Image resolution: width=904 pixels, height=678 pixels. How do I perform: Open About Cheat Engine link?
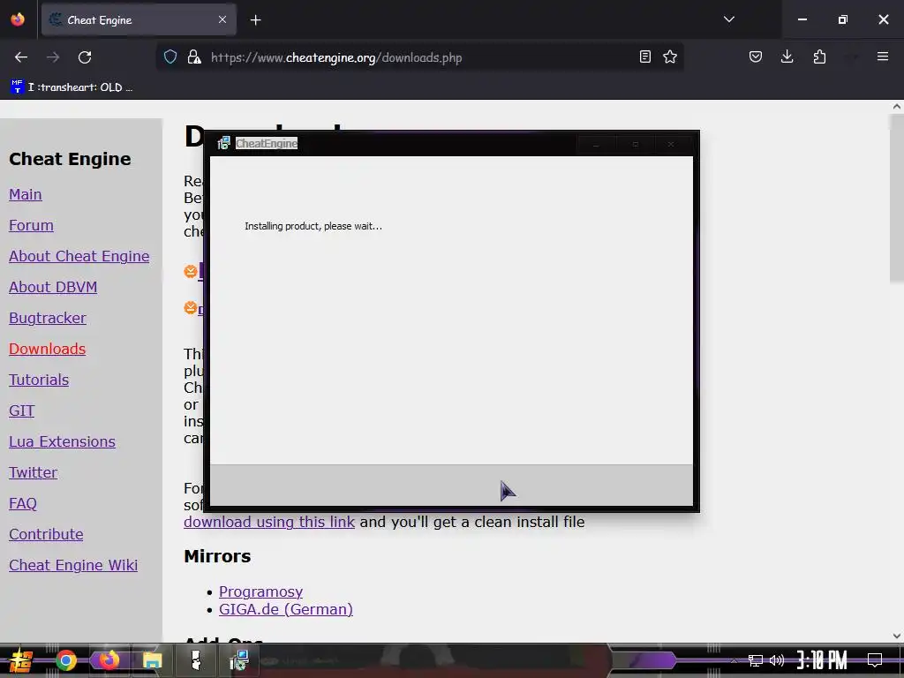click(79, 256)
